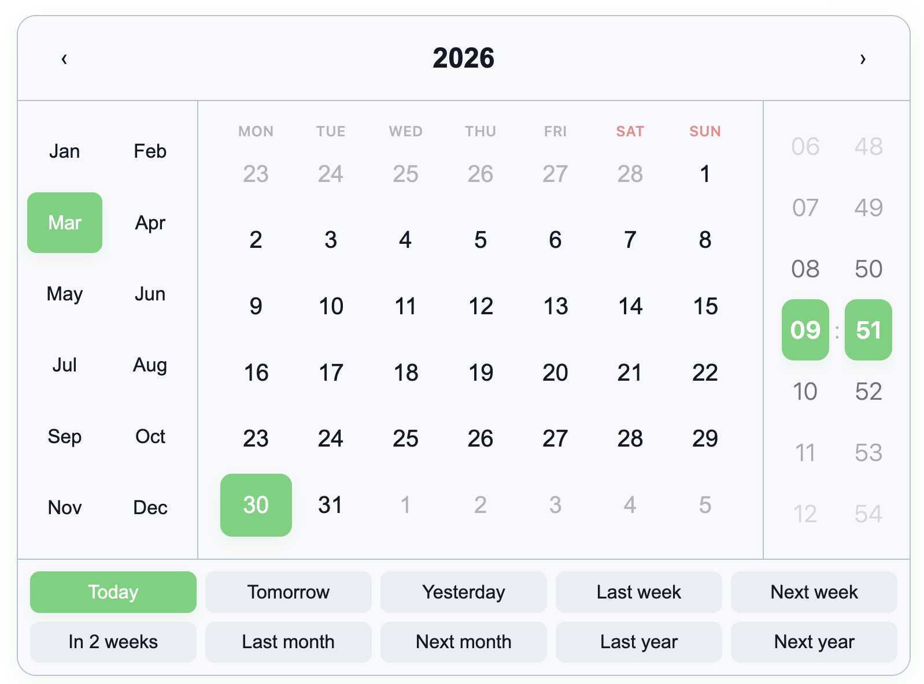The image size is (924, 684).
Task: Select hour 08 in time picker
Action: pos(805,269)
